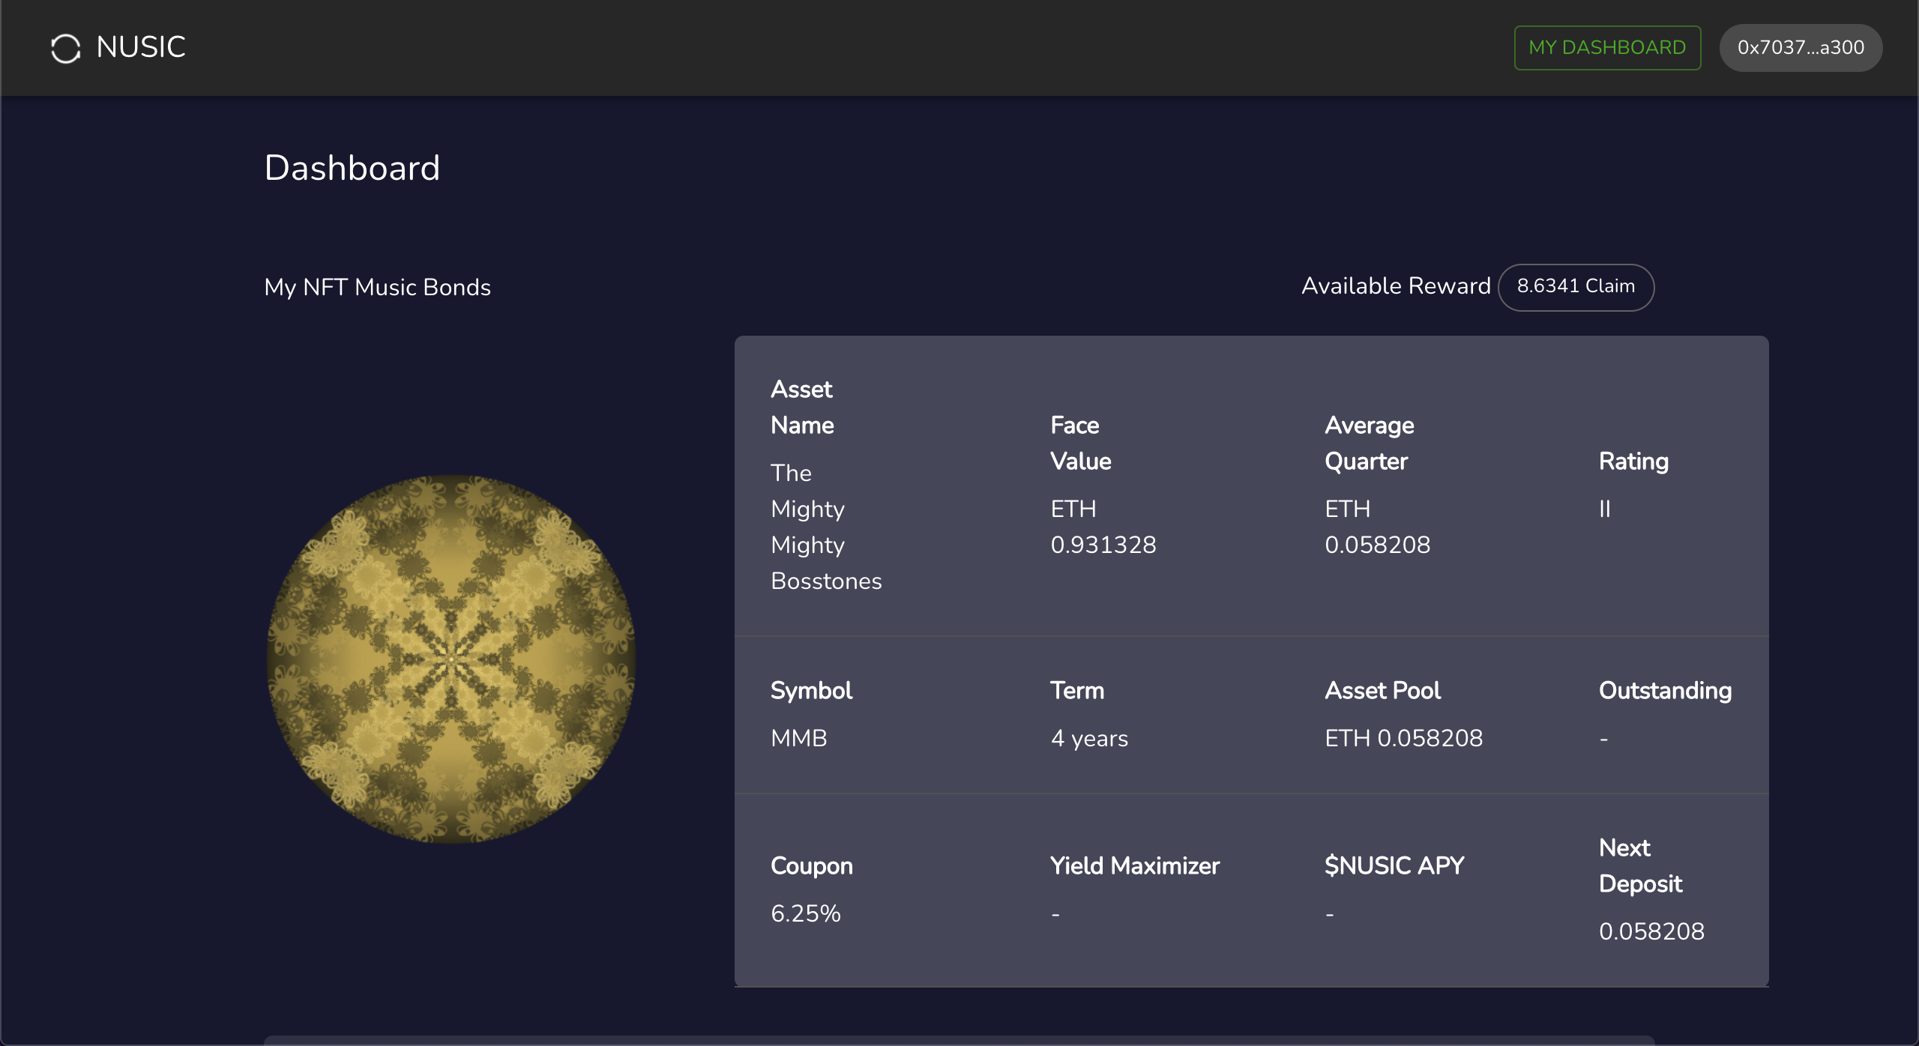Select the My NFT Music Bonds heading
Image resolution: width=1919 pixels, height=1046 pixels.
(x=377, y=287)
